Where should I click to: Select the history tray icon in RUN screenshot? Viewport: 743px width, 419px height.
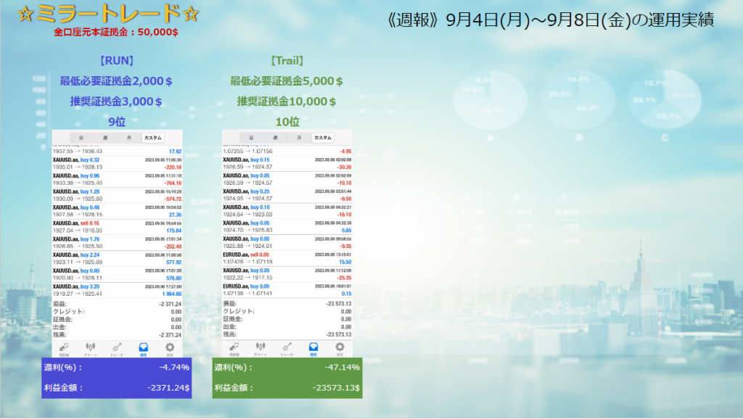pos(143,349)
